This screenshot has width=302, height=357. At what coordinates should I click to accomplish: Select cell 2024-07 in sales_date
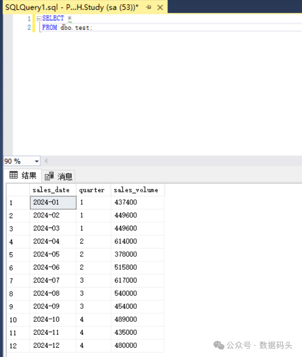tap(53, 280)
